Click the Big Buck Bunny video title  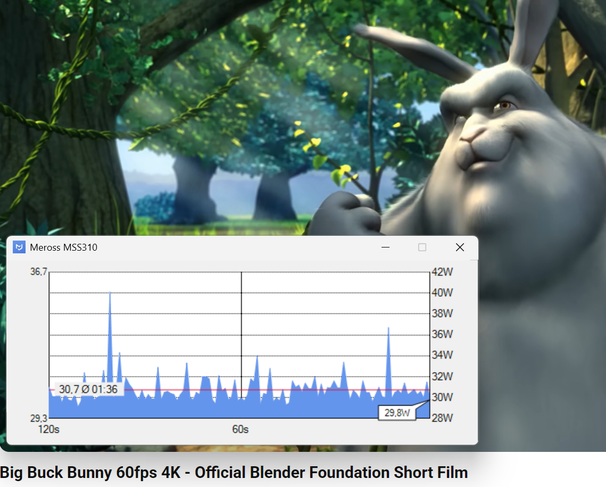[x=234, y=472]
